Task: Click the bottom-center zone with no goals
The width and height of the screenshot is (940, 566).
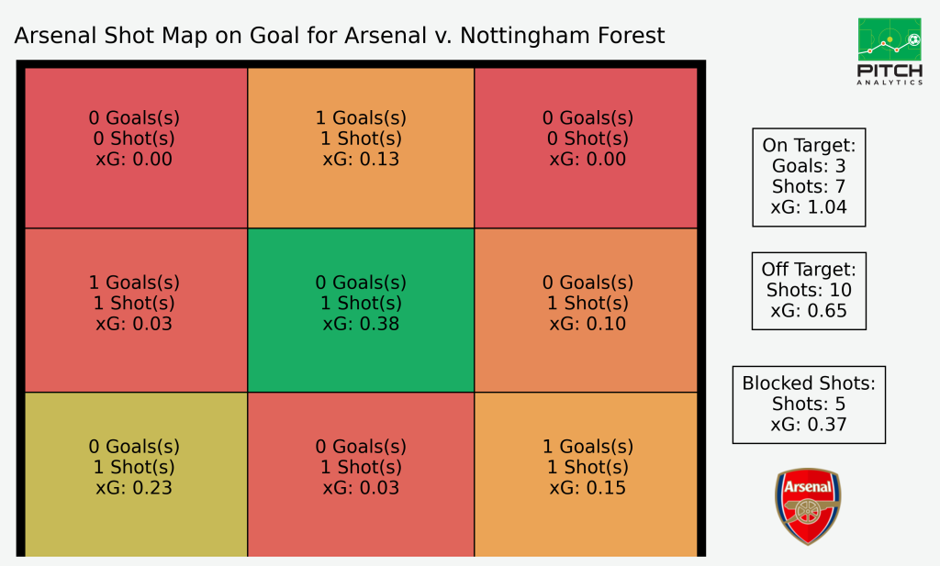Action: click(x=361, y=474)
